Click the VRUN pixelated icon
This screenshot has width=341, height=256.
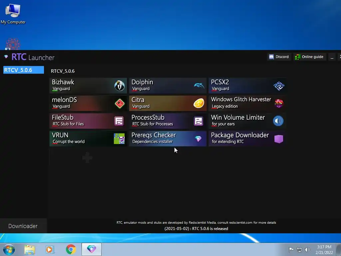[x=119, y=139]
